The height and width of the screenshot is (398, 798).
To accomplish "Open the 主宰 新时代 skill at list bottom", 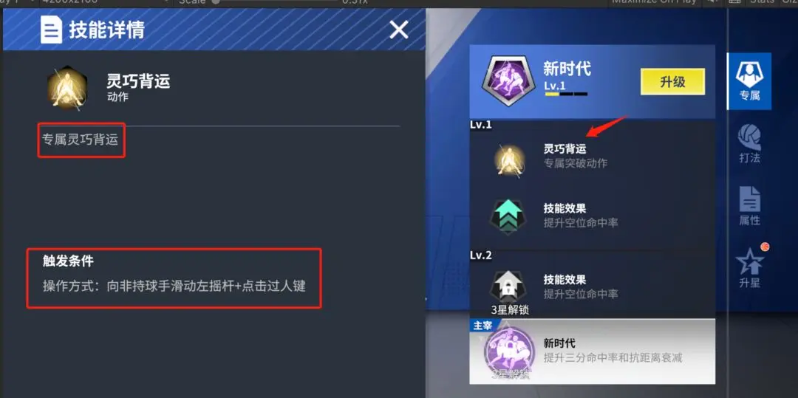I will (592, 351).
